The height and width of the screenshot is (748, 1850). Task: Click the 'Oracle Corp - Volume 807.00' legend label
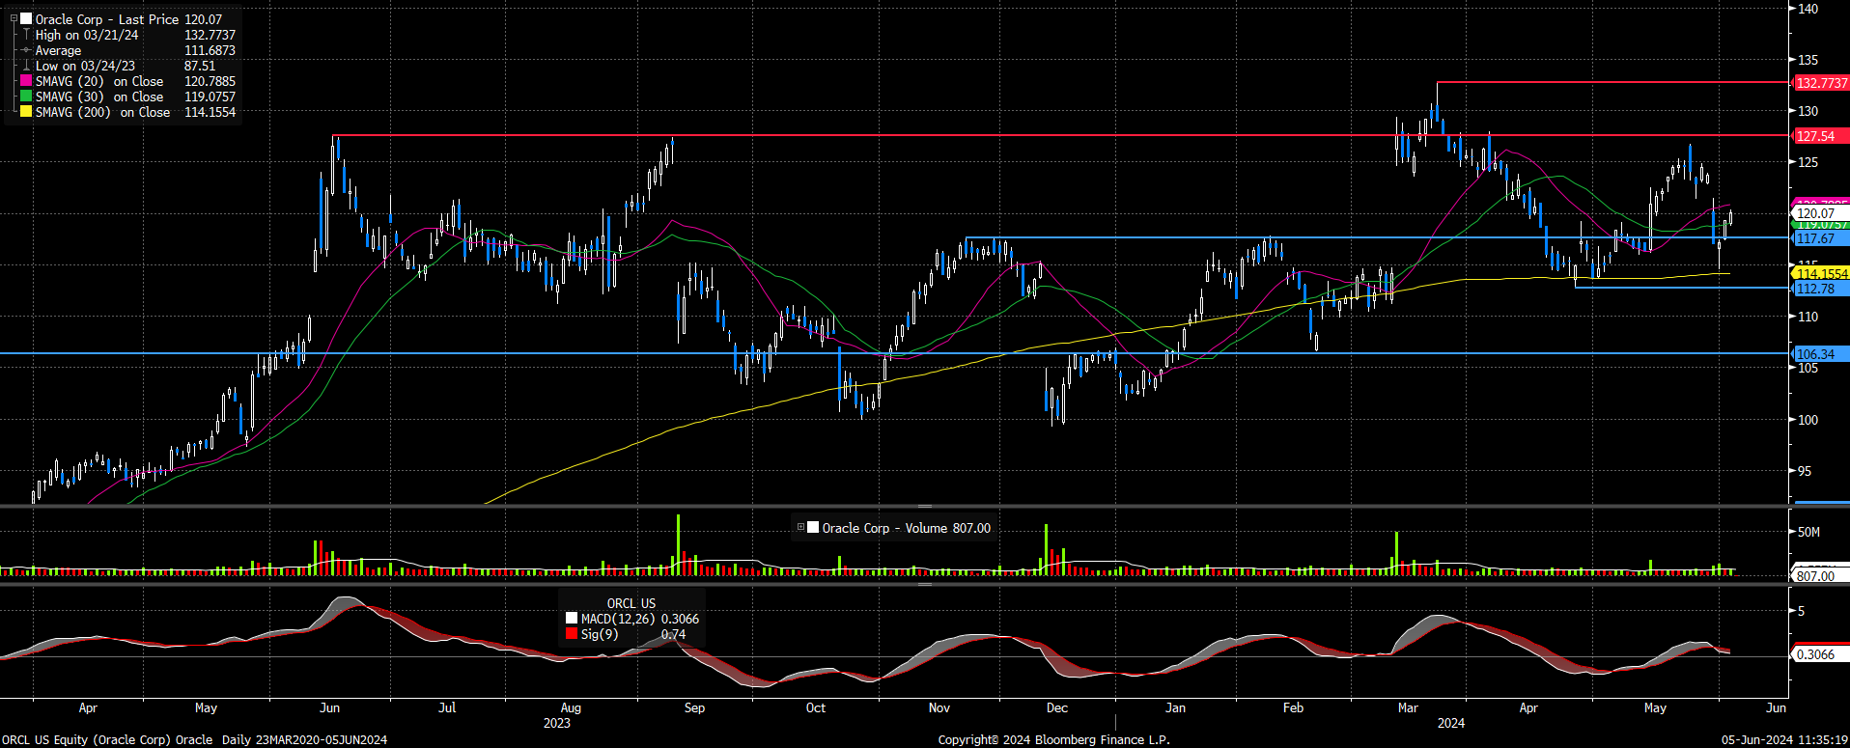(x=906, y=528)
